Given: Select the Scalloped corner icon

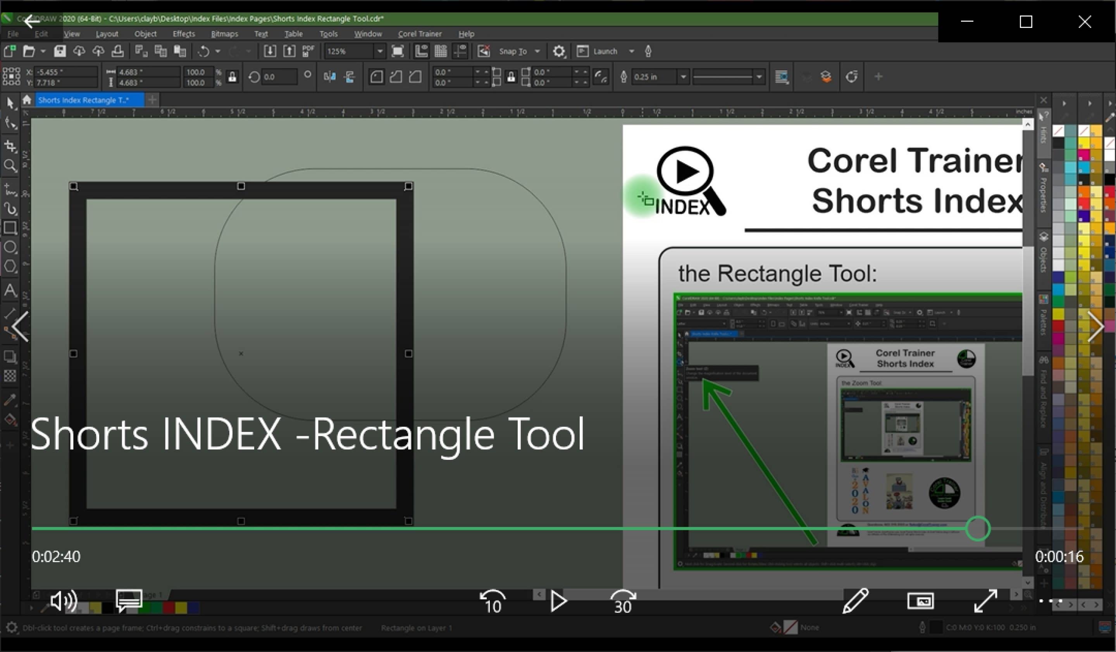Looking at the screenshot, I should [x=396, y=77].
